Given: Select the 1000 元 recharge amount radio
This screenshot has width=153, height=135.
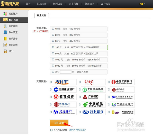Looking at the screenshot, I should (x=53, y=59).
